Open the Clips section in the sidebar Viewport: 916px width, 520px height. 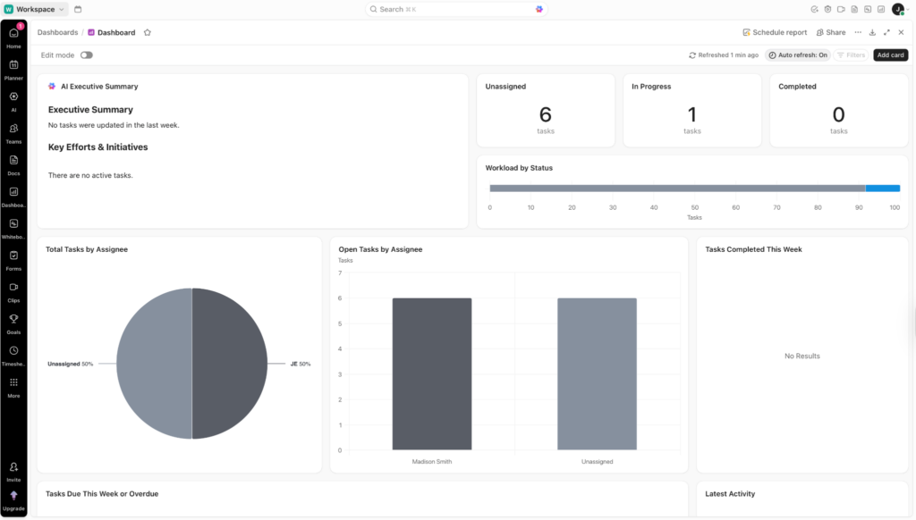pos(13,287)
